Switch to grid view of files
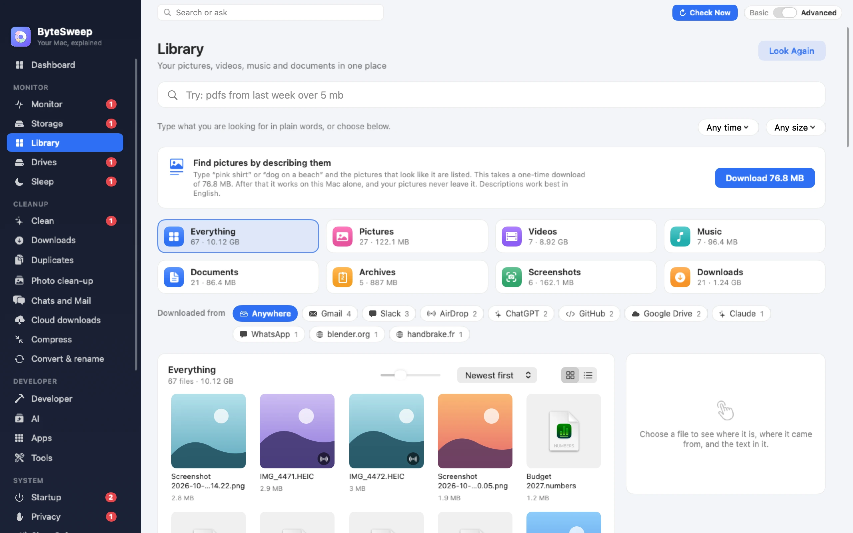 [570, 375]
